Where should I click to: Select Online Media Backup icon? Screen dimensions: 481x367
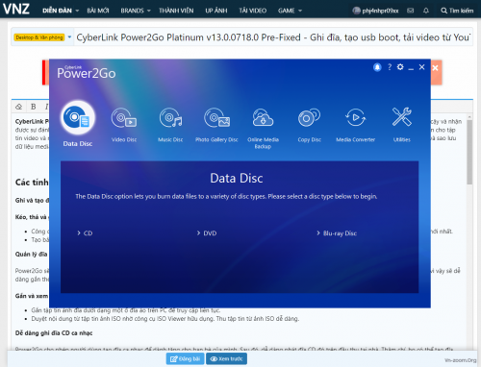[x=263, y=118]
